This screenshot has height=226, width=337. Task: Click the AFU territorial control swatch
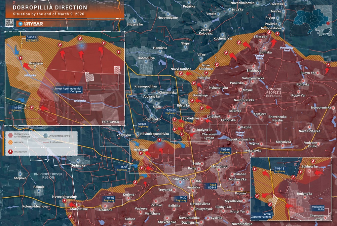click(46, 135)
